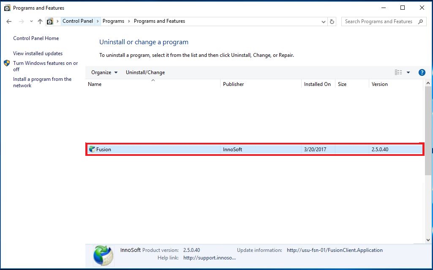This screenshot has width=433, height=270.
Task: Expand the Organize dropdown menu
Action: tap(104, 72)
